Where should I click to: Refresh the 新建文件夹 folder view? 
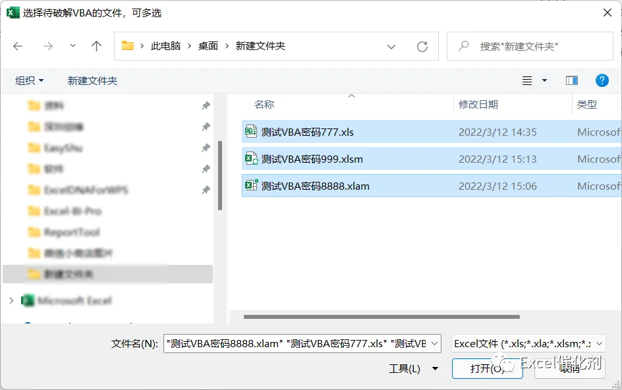click(422, 46)
